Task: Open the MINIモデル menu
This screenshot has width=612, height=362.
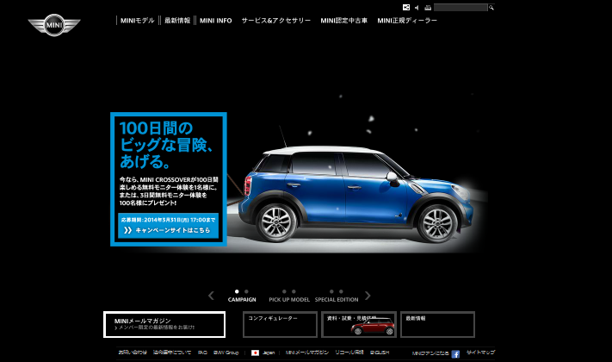Action: (x=138, y=21)
